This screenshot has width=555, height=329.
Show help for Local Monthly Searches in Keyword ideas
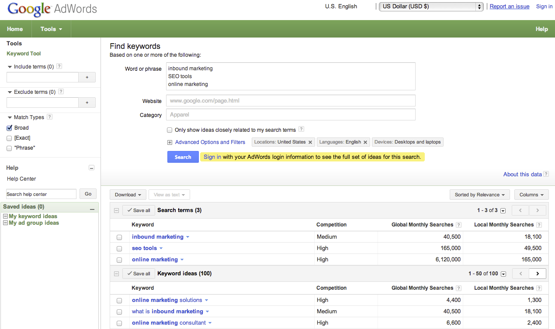point(539,288)
